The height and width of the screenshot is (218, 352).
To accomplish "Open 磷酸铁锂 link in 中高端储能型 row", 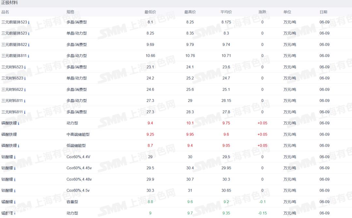I will (9, 134).
